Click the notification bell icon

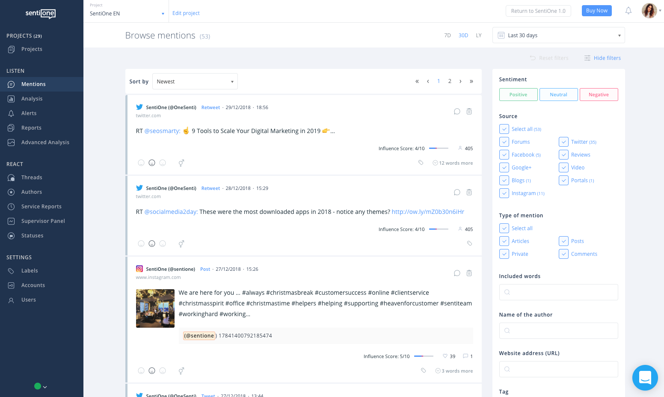point(628,11)
